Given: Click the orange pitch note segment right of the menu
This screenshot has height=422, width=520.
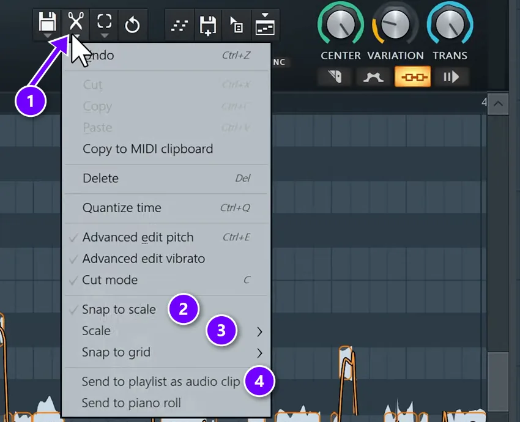Looking at the screenshot, I should tap(345, 363).
